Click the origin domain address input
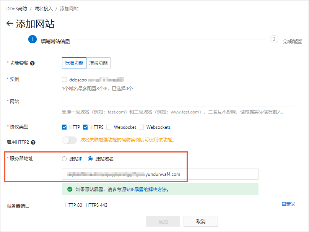The image size is (309, 232). (x=160, y=174)
